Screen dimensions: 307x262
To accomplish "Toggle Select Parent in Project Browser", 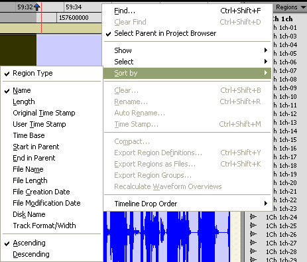I will 187,33.
